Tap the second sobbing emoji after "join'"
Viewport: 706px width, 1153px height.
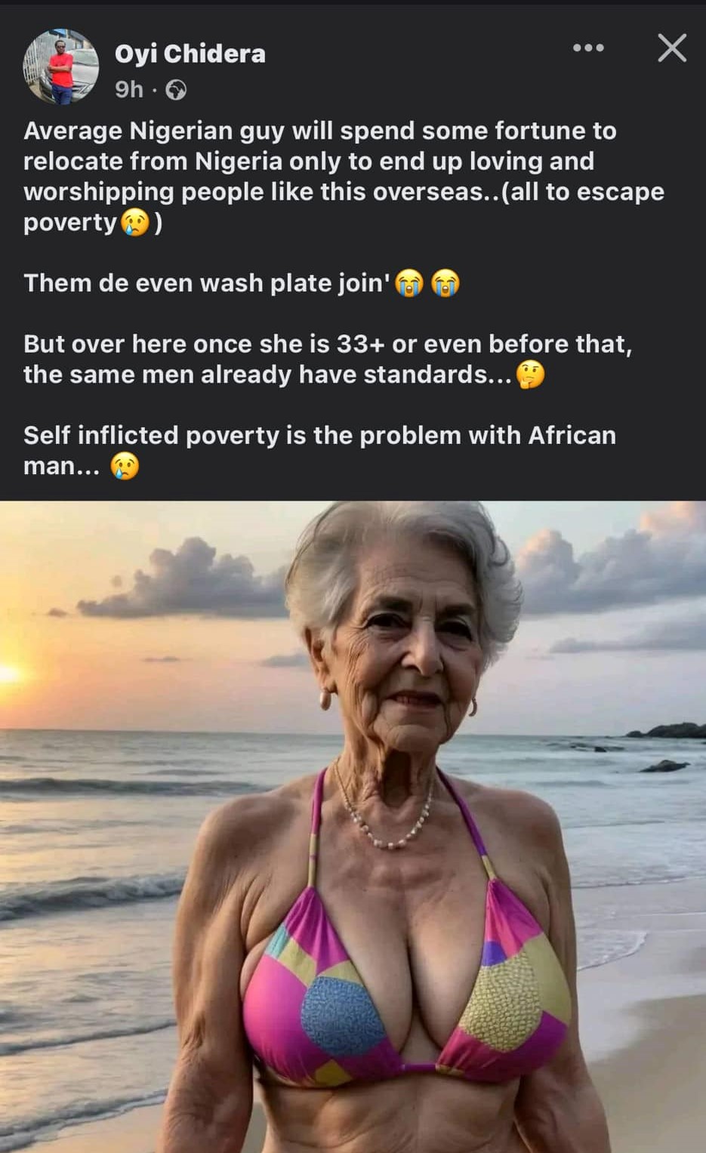click(445, 283)
